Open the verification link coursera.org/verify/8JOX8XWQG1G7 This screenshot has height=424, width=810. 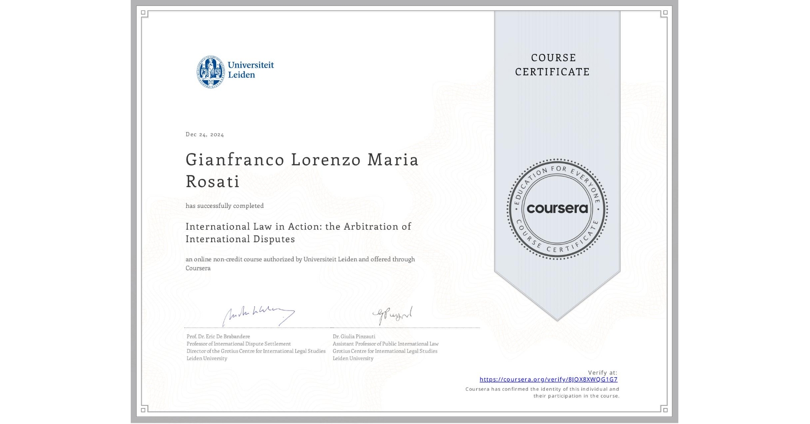click(549, 379)
